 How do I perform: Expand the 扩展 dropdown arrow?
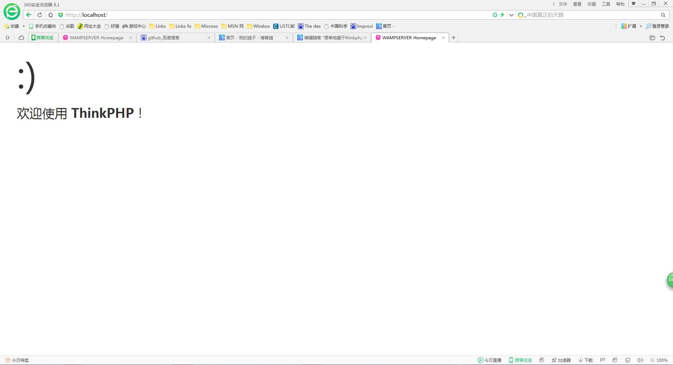coord(641,26)
